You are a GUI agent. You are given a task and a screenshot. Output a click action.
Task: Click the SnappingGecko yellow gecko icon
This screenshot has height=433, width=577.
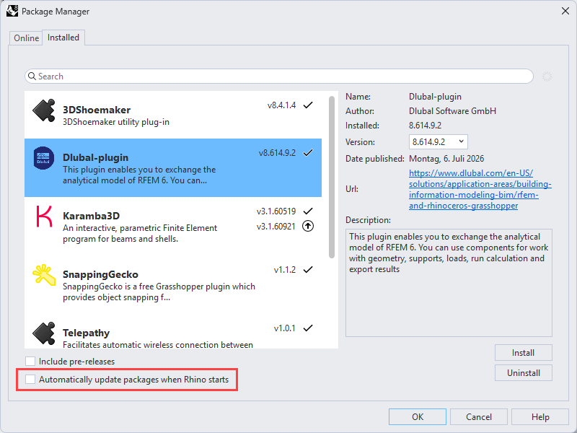pos(44,275)
